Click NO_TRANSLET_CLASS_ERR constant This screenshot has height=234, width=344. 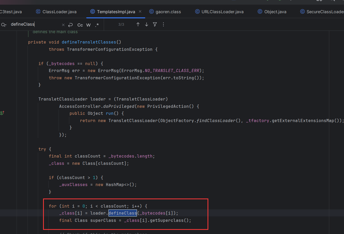pos(172,70)
